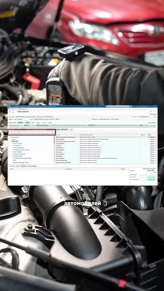Screen dimensions: 164x291
Task: Toggle the first green data source button
Action: (x=20, y=123)
